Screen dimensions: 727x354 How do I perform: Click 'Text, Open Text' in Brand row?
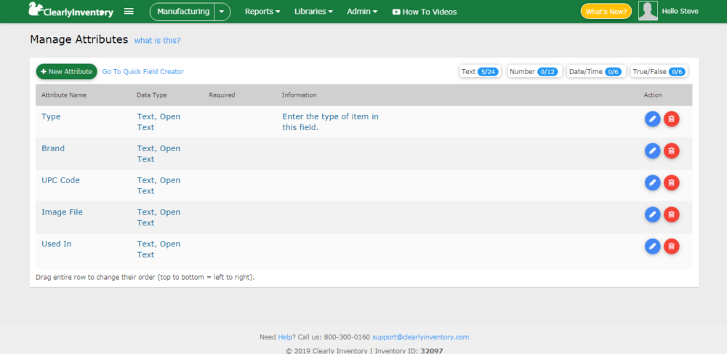click(x=158, y=154)
